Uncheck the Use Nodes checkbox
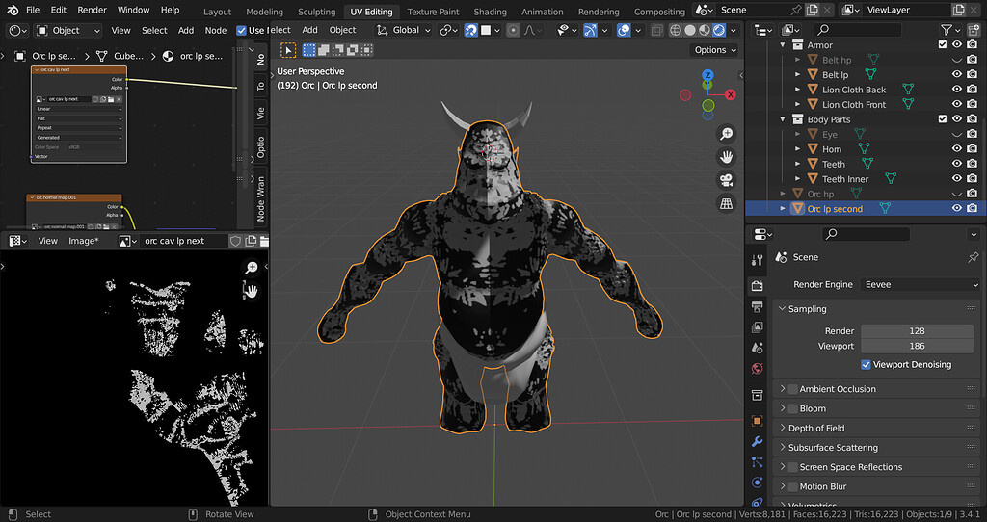 (241, 30)
